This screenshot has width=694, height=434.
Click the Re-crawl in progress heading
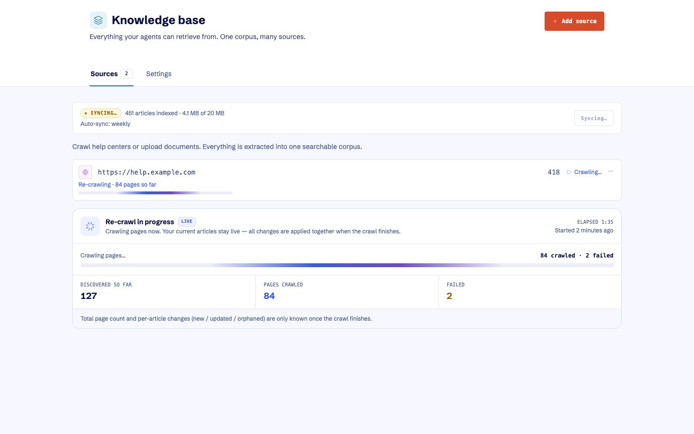point(140,222)
